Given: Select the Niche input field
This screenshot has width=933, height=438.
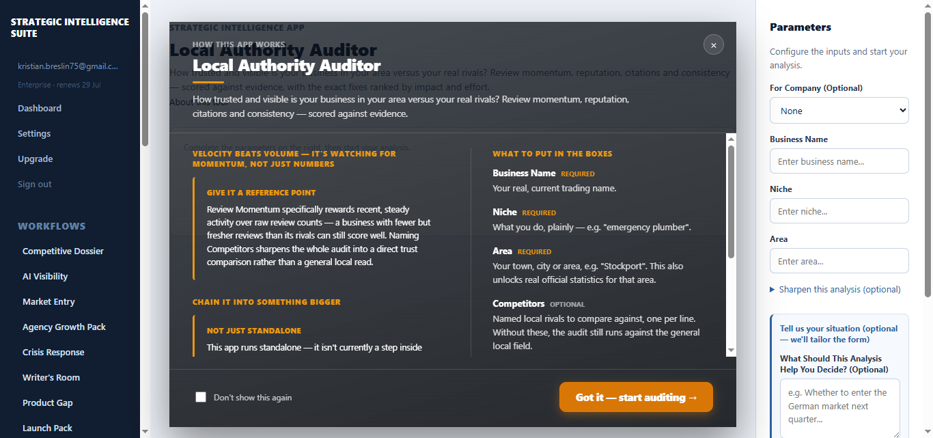Looking at the screenshot, I should [839, 211].
